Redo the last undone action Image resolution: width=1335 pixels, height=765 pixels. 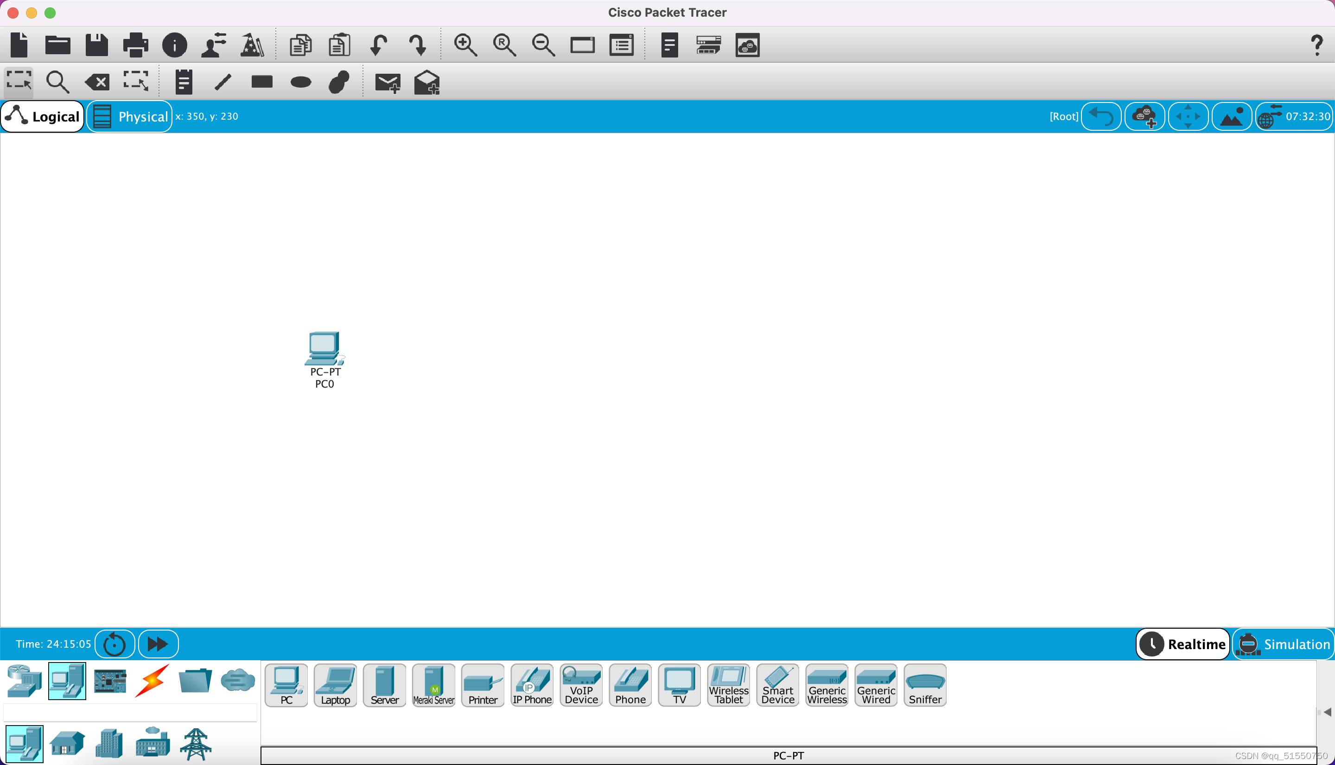tap(418, 45)
